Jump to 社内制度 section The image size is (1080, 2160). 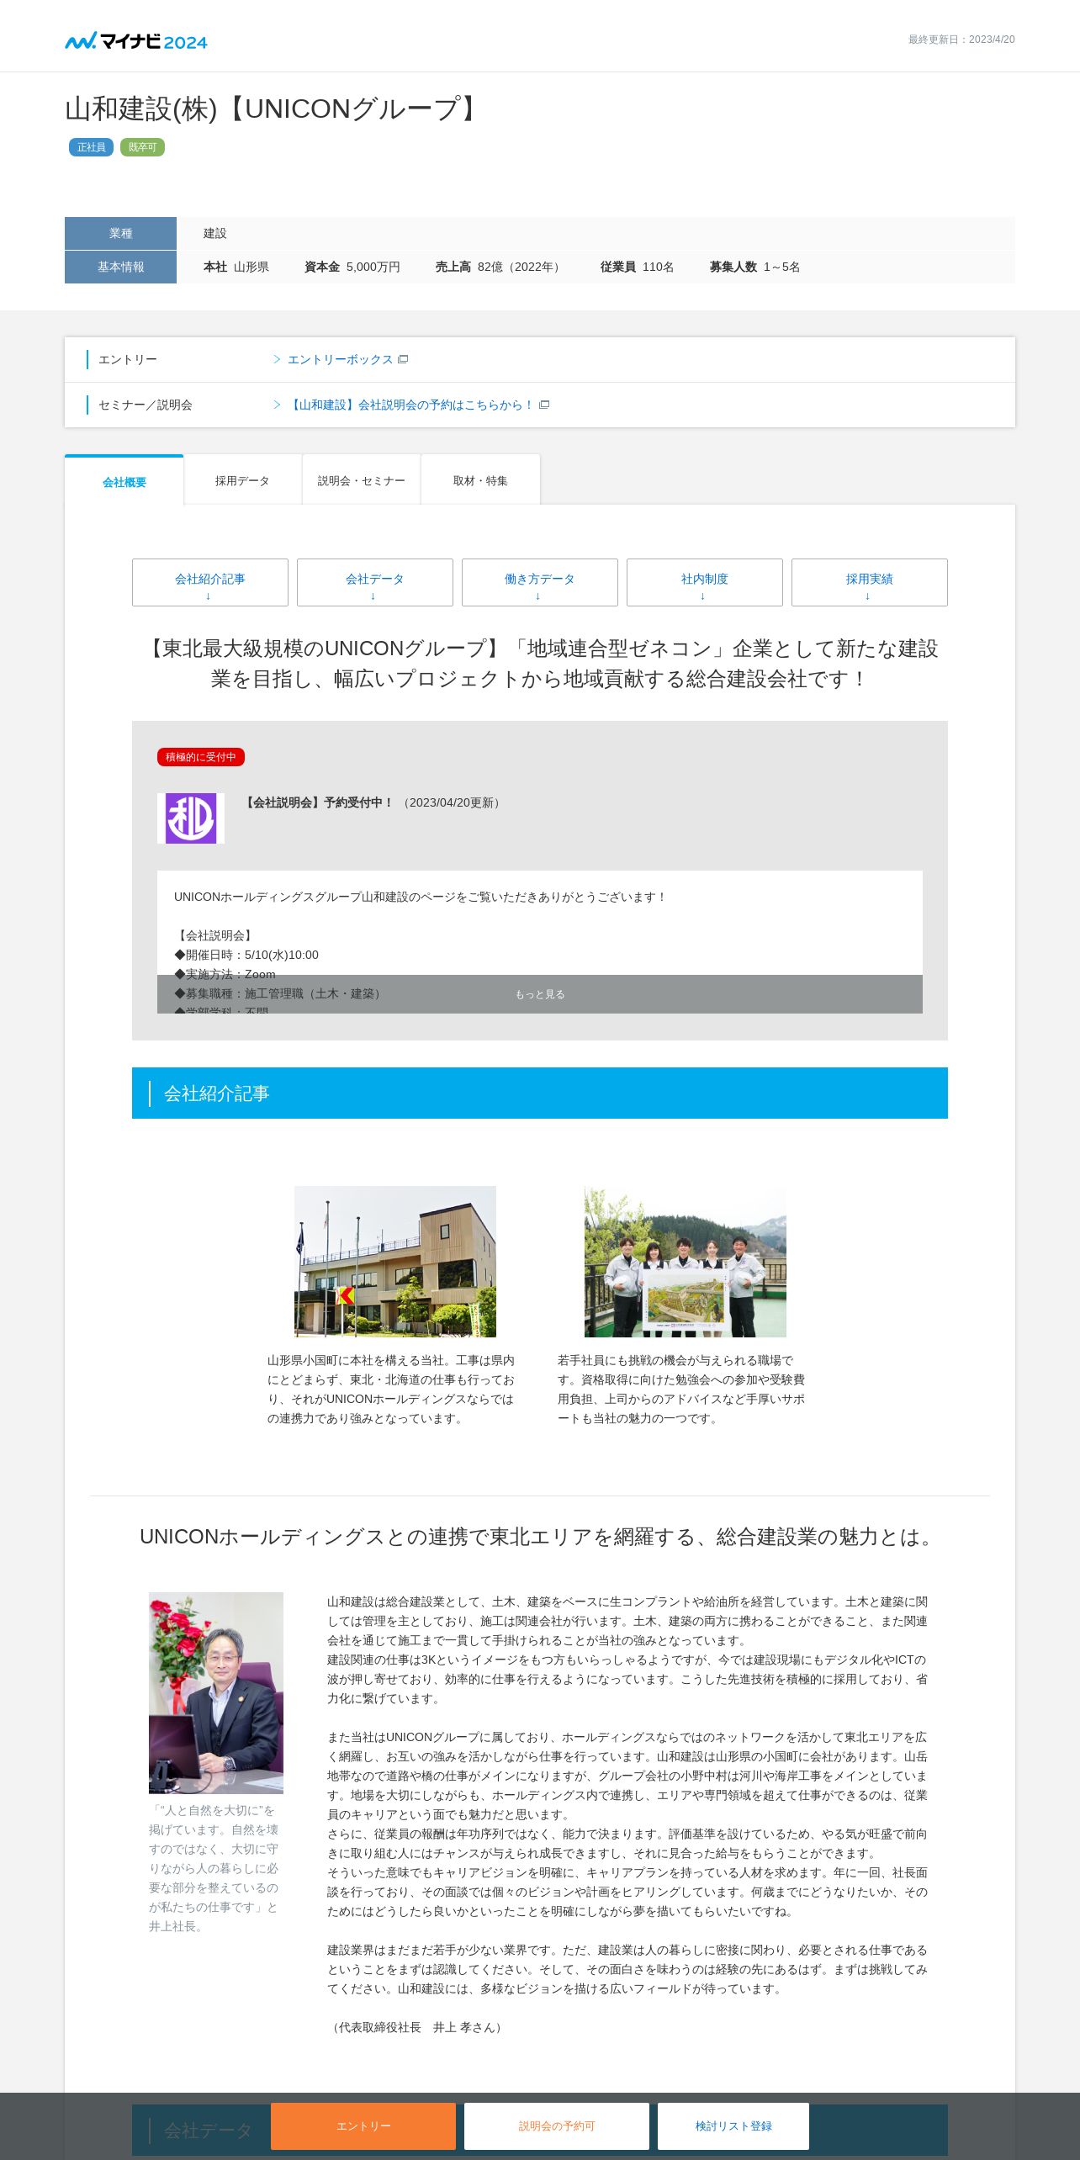(x=705, y=582)
